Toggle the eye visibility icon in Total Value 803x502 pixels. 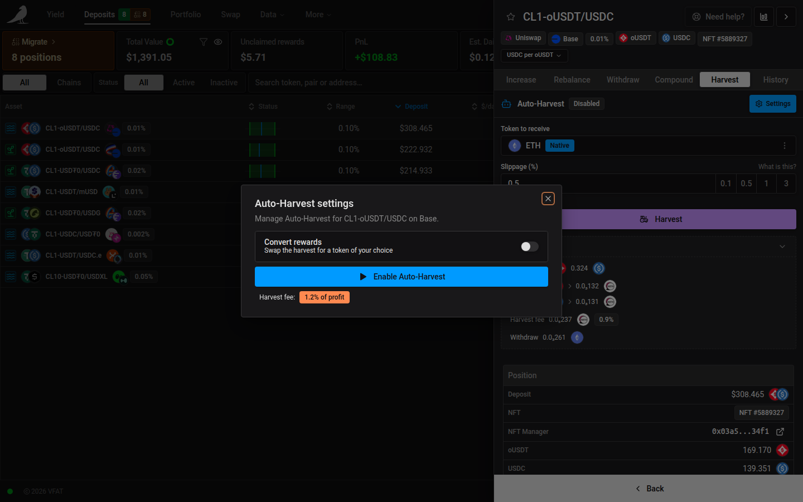[218, 42]
